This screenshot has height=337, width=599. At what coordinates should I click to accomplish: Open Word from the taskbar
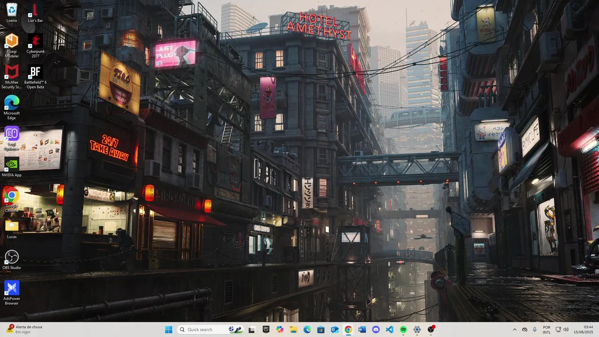(x=362, y=330)
